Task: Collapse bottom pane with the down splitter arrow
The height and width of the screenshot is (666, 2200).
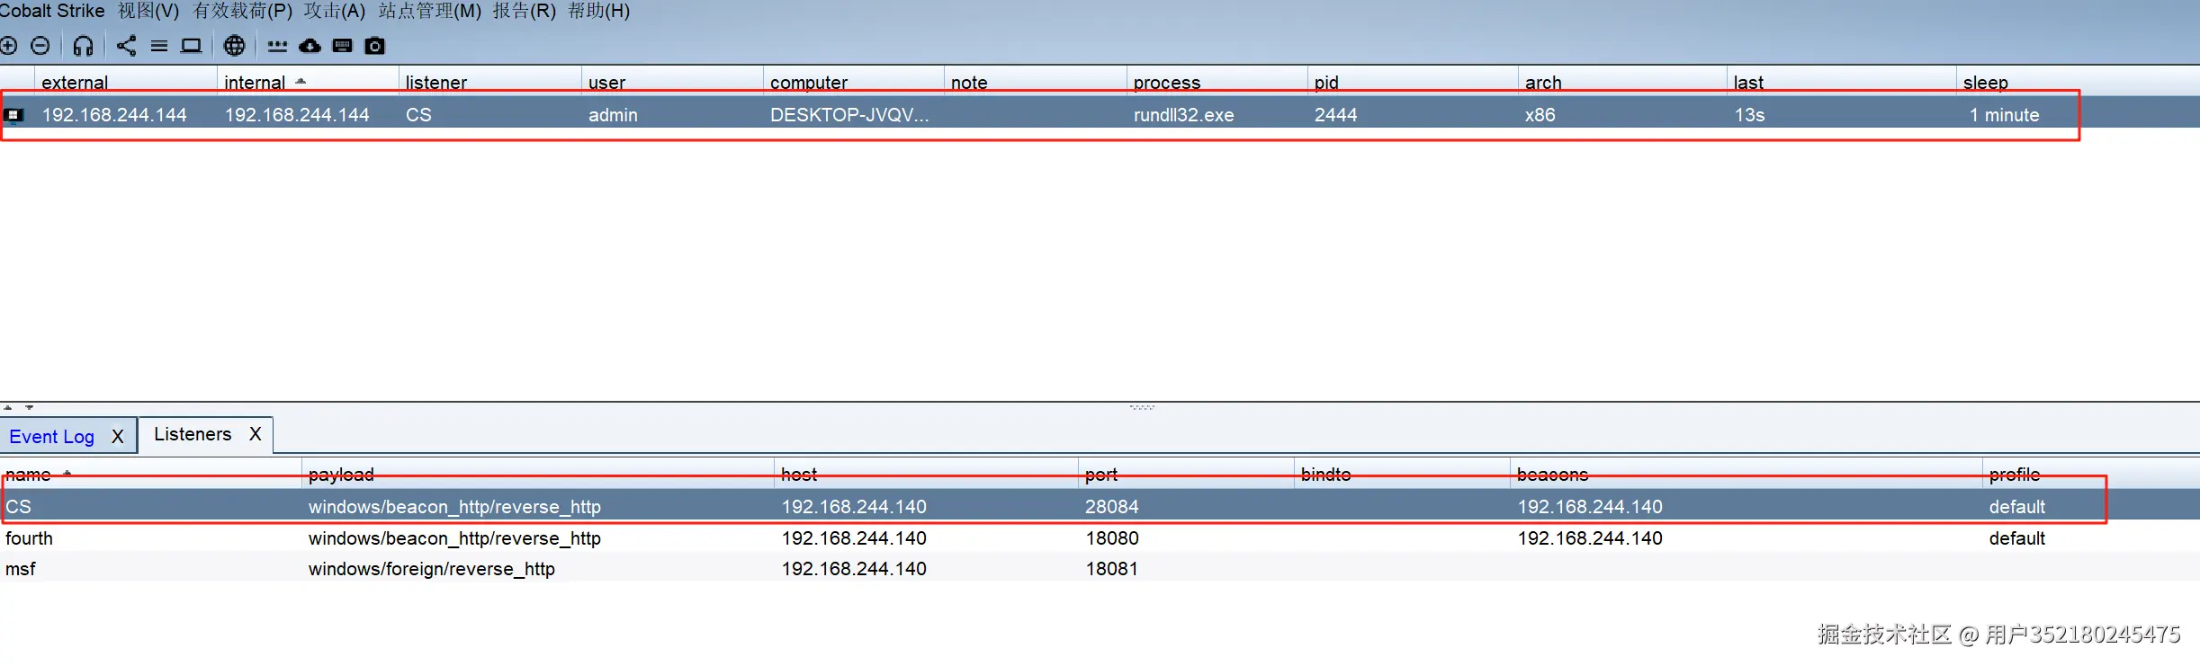Action: (x=30, y=407)
